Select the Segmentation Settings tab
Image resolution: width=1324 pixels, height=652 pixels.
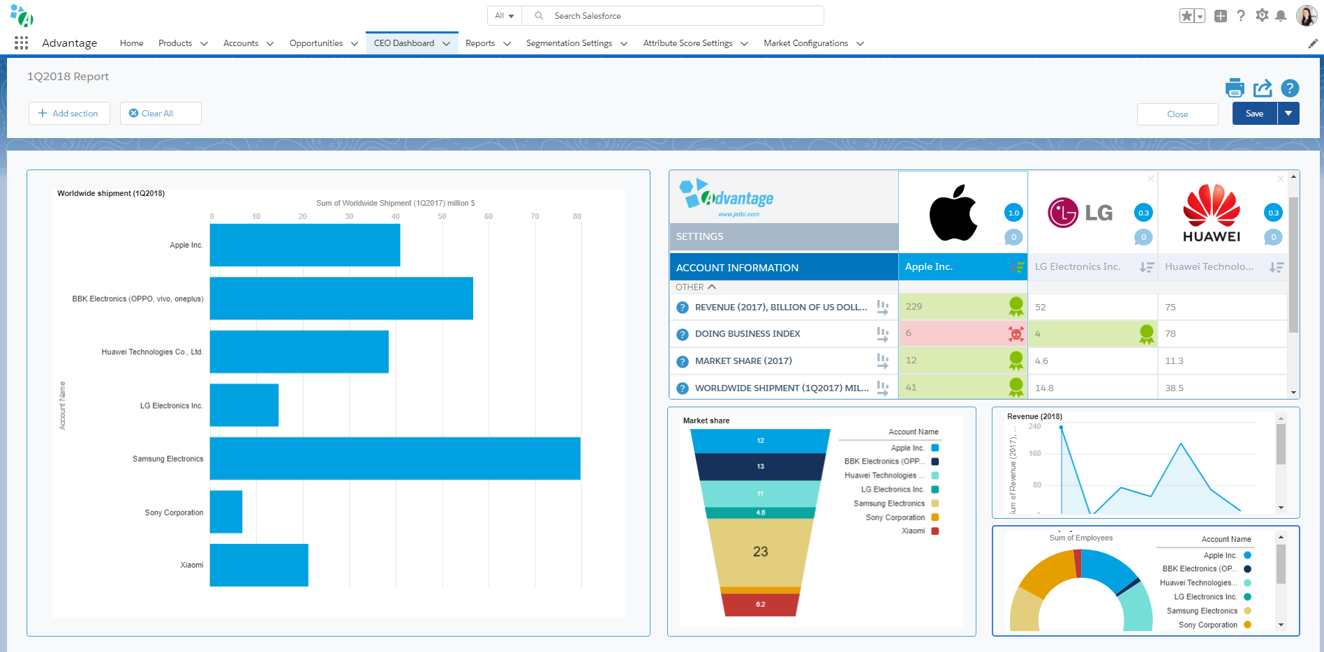coord(569,43)
